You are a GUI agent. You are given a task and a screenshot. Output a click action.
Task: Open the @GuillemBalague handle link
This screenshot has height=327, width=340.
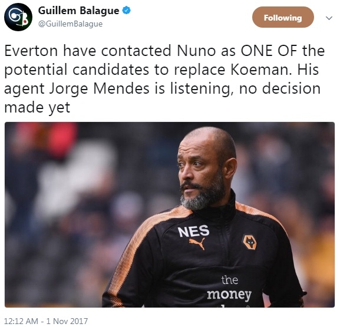tap(70, 24)
